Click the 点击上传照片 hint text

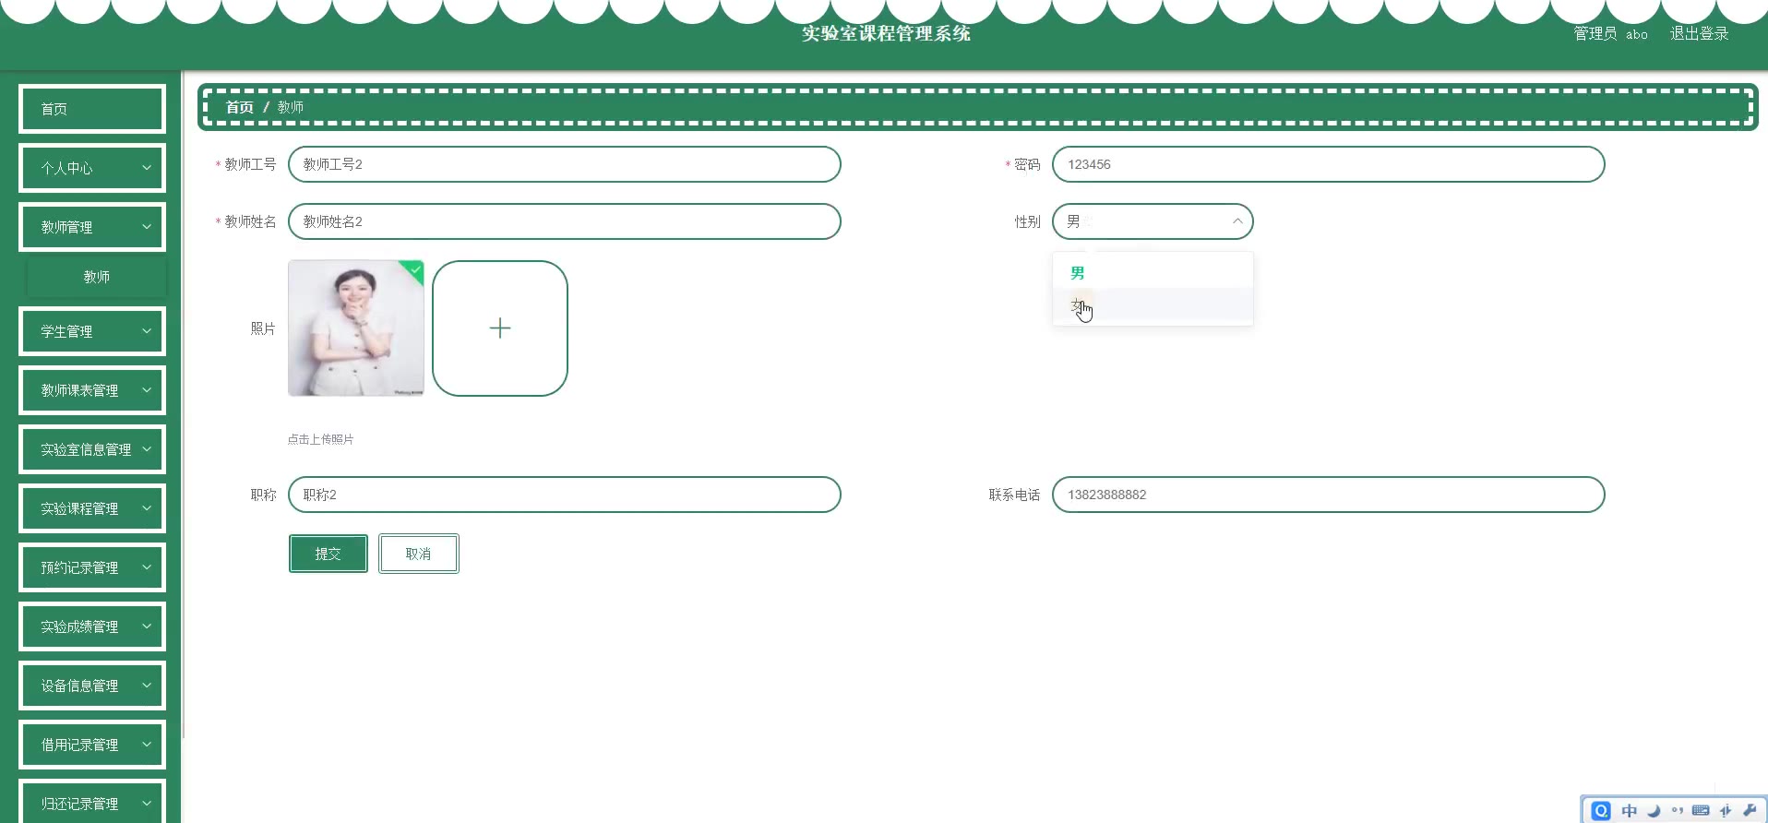click(x=321, y=439)
